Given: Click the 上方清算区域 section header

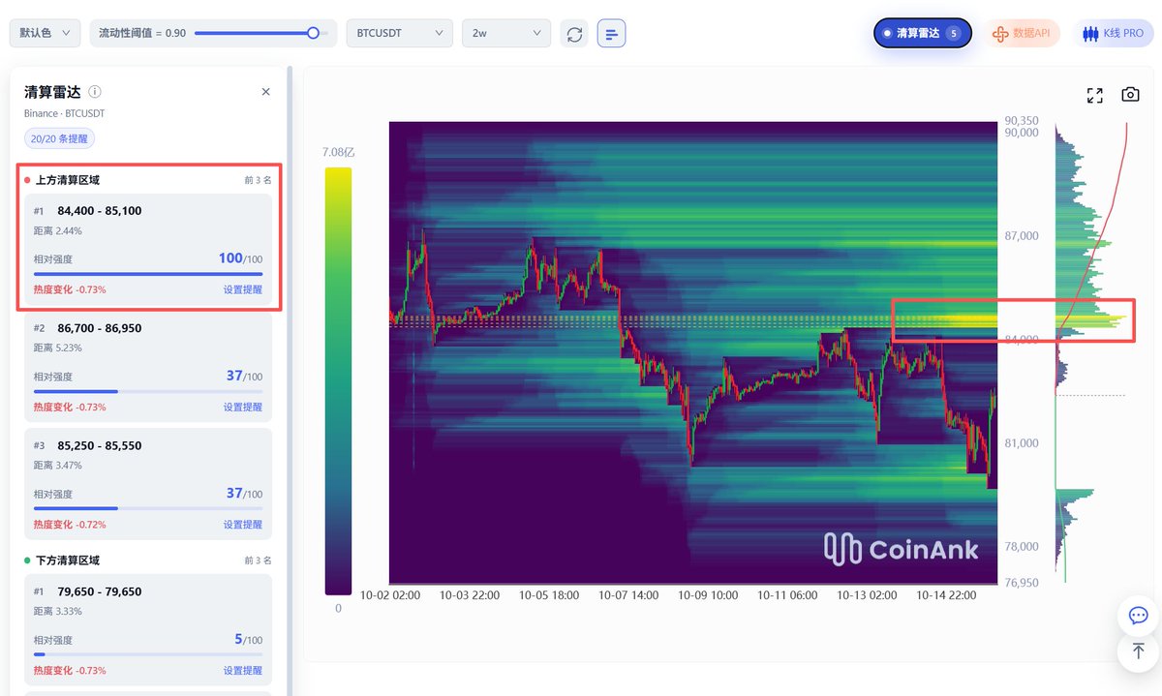Looking at the screenshot, I should [67, 180].
